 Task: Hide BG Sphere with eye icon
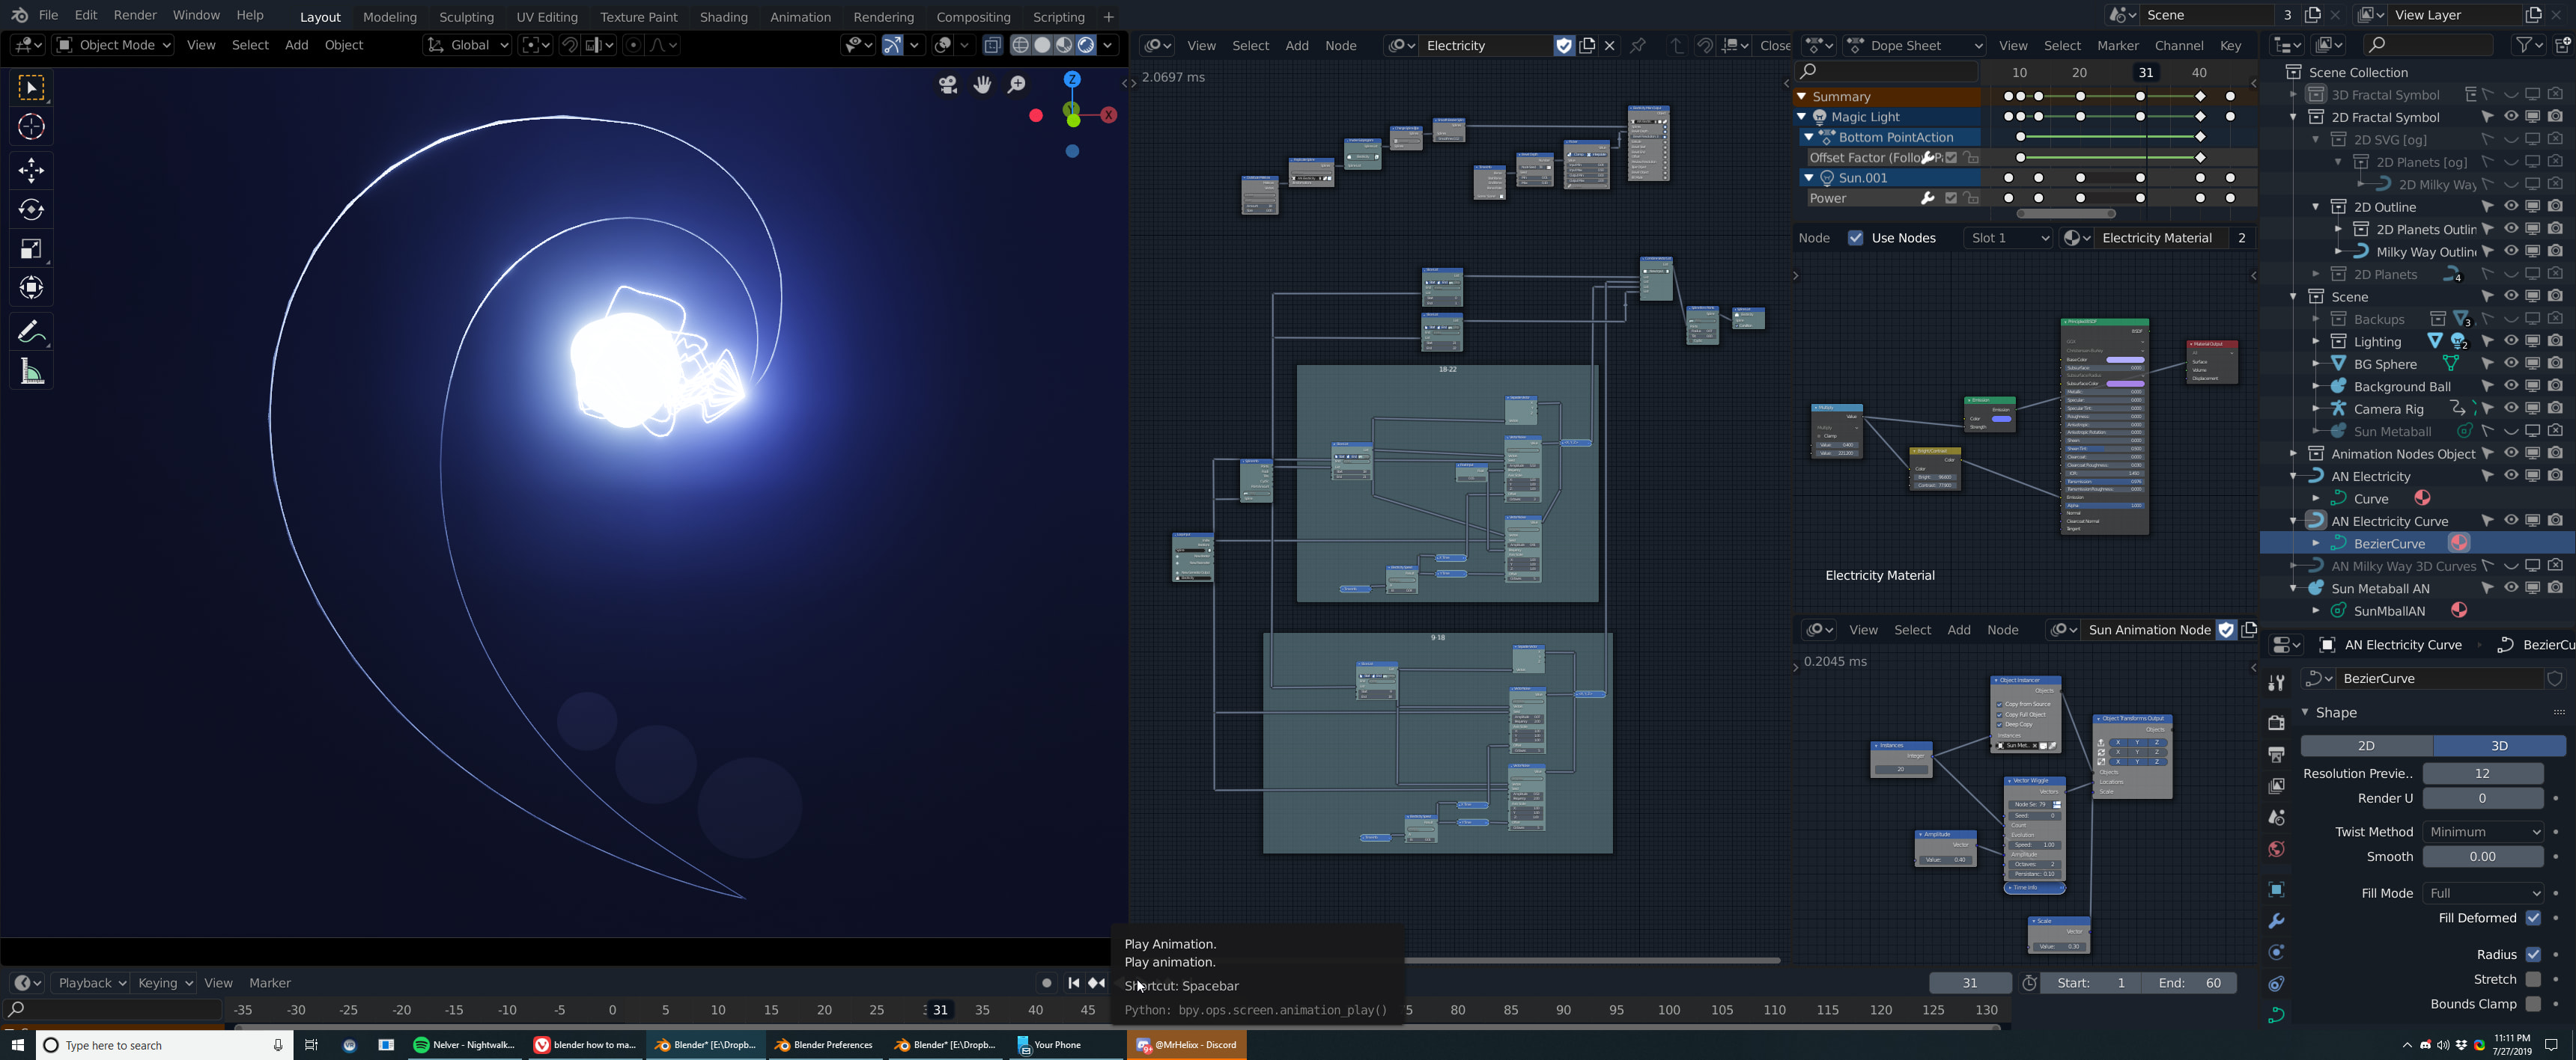[2510, 364]
